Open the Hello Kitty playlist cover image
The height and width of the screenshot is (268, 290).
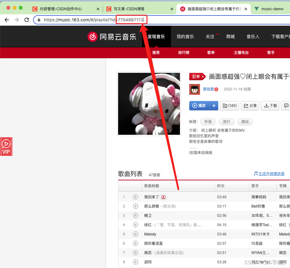149,104
